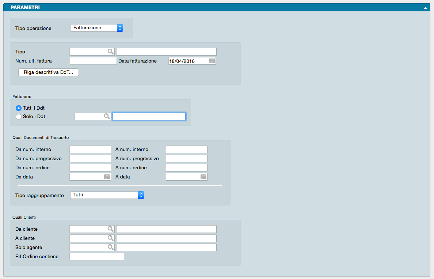
Task: Click the Solo i Ddt description field
Action: pyautogui.click(x=149, y=116)
